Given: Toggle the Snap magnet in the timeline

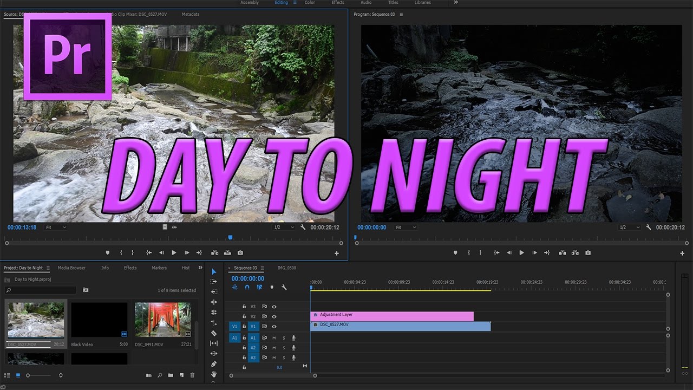Looking at the screenshot, I should (x=247, y=288).
